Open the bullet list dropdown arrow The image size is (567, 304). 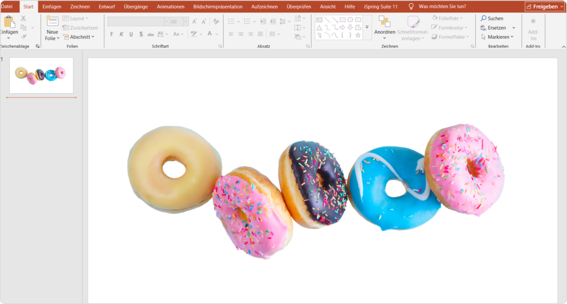[x=238, y=22]
